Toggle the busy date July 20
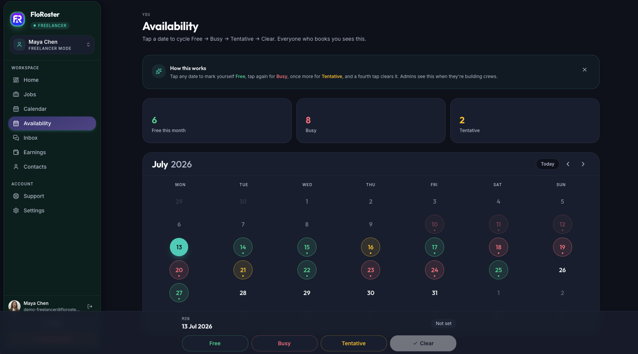Image resolution: width=638 pixels, height=354 pixels. coord(179,270)
